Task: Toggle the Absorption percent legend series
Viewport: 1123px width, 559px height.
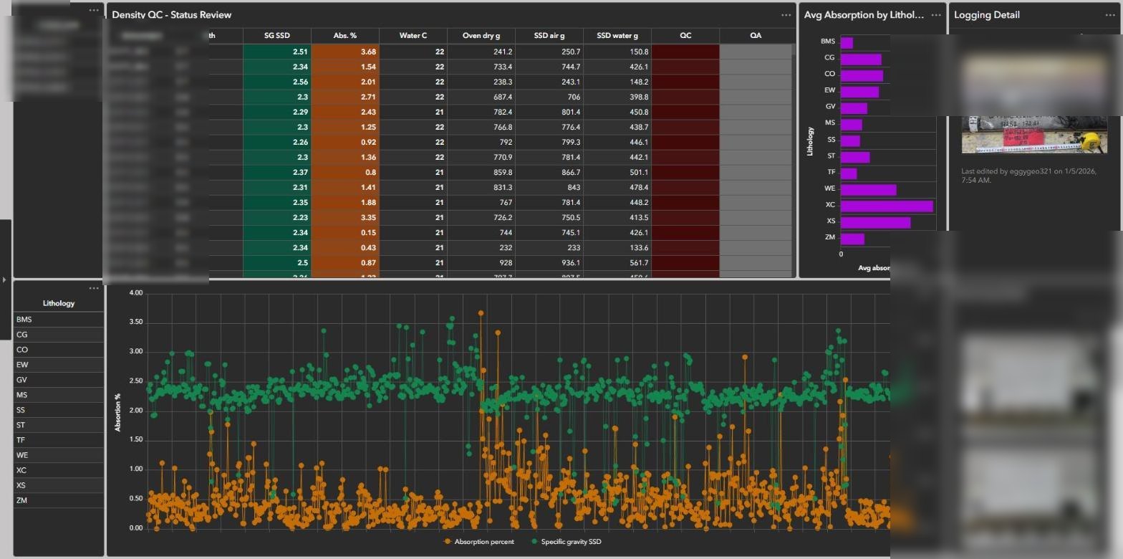Action: (x=479, y=542)
